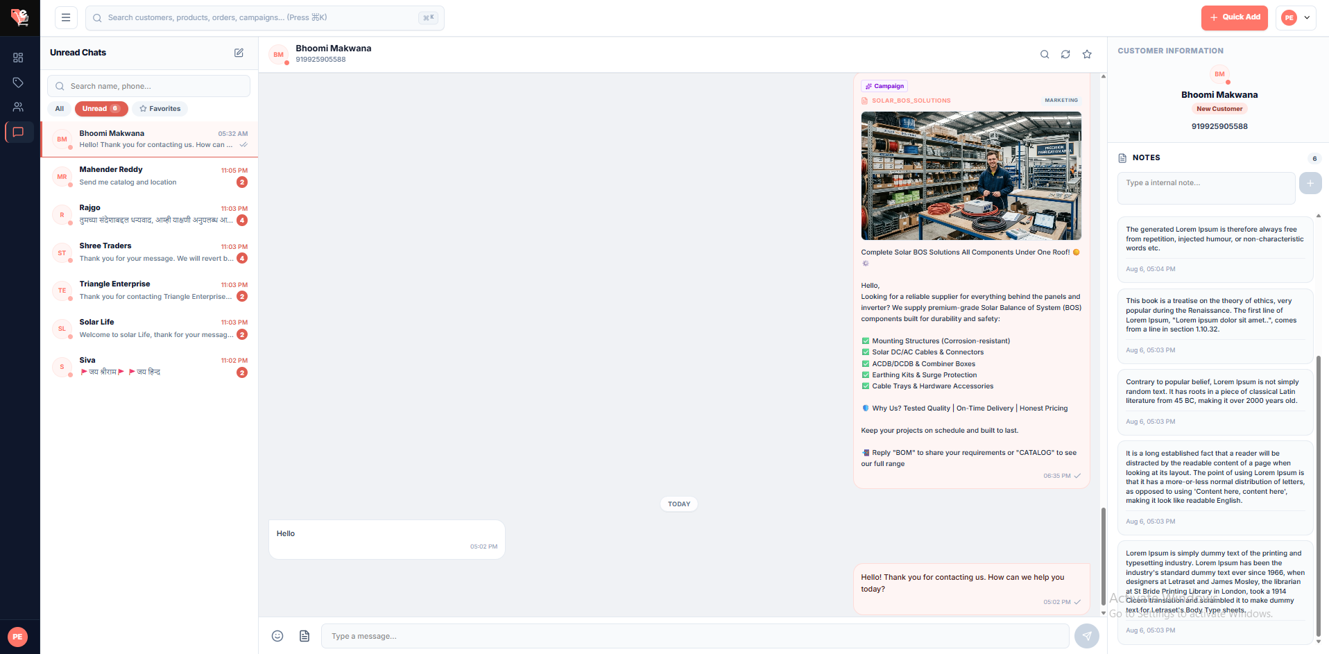This screenshot has width=1329, height=654.
Task: Open Siva chat
Action: click(149, 367)
